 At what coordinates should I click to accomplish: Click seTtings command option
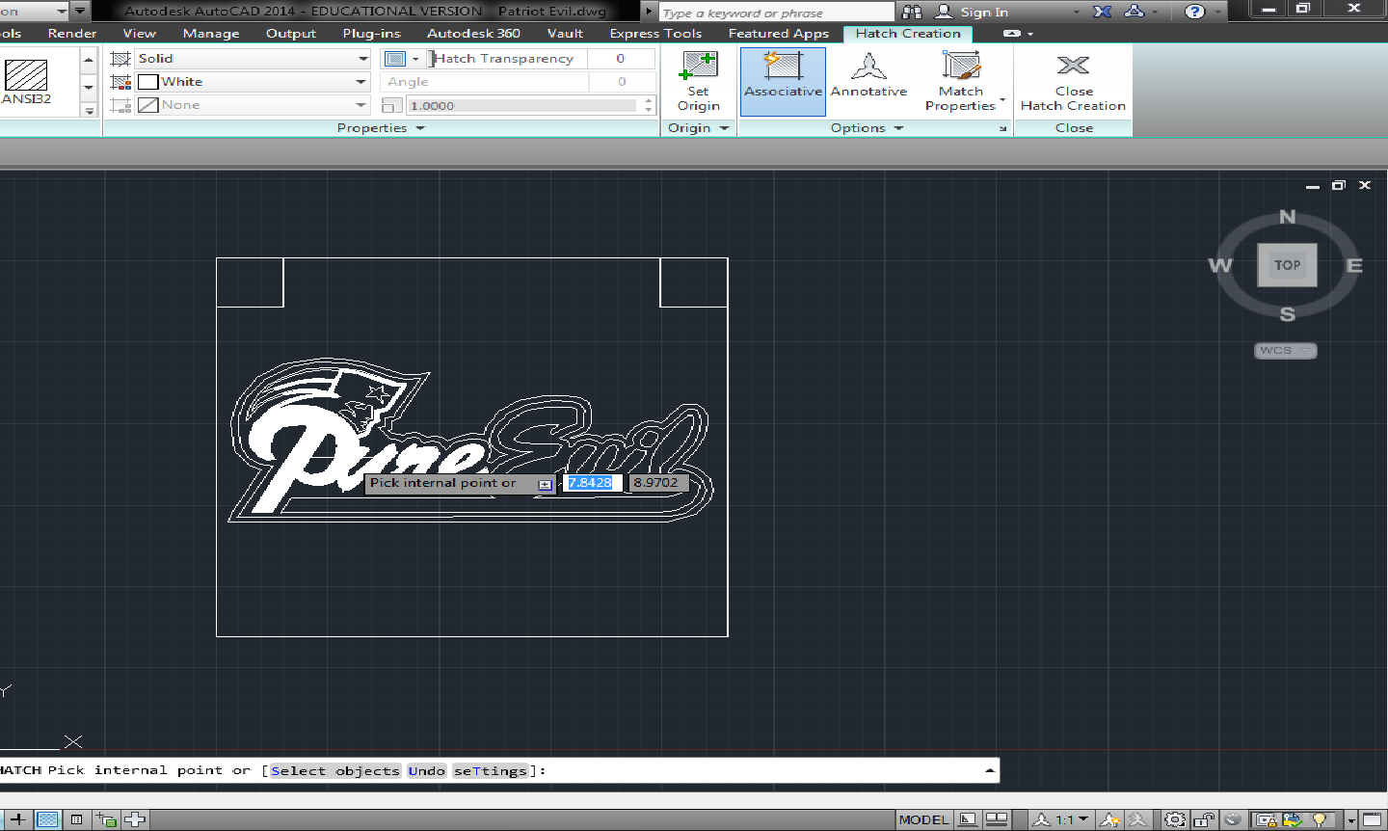(491, 770)
